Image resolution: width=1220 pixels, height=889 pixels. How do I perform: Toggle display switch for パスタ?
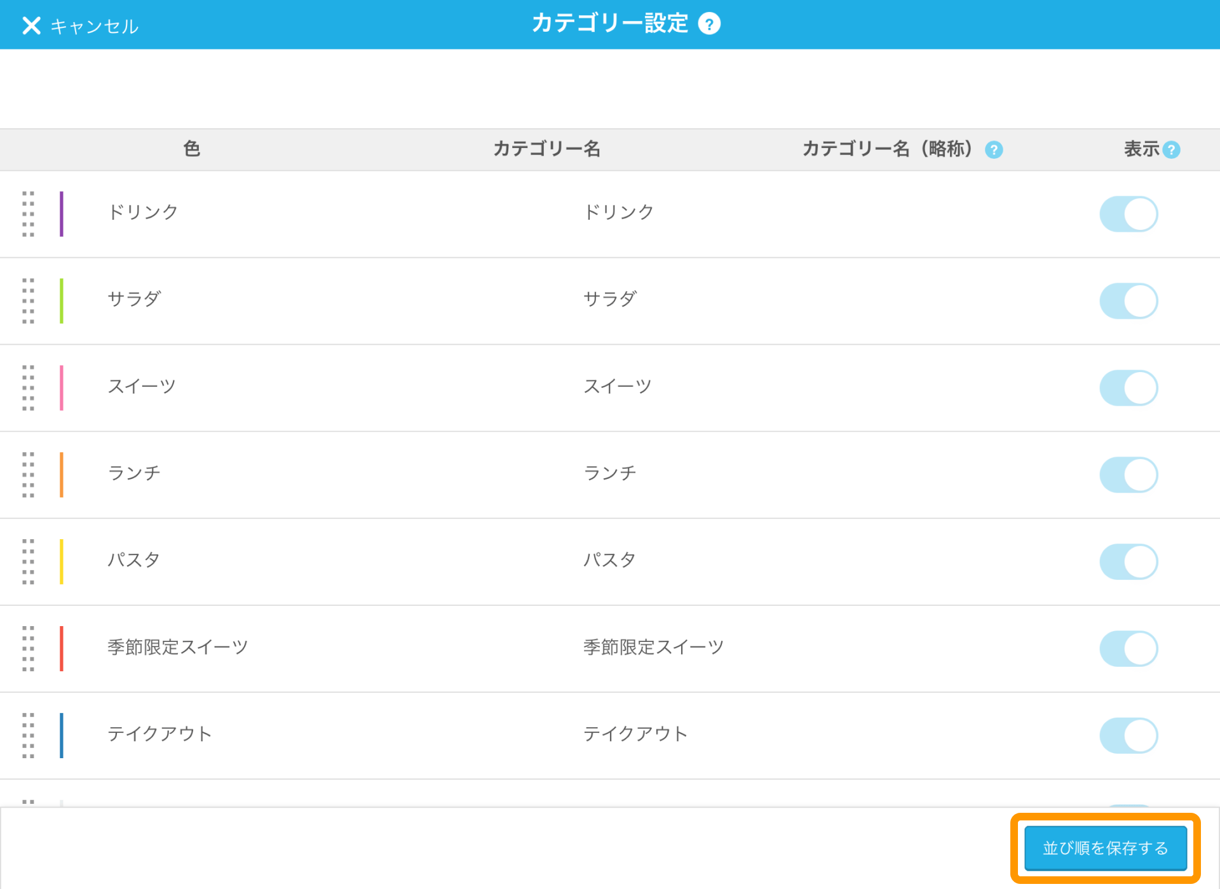click(x=1128, y=562)
